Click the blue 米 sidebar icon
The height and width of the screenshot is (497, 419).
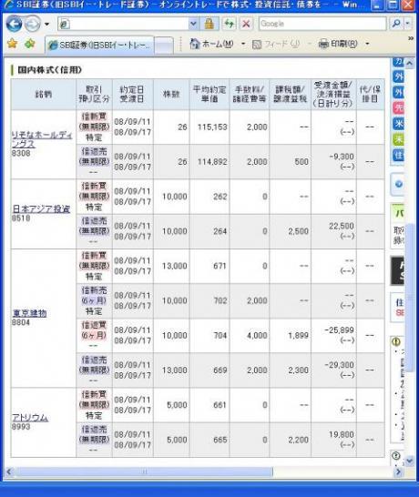click(399, 124)
